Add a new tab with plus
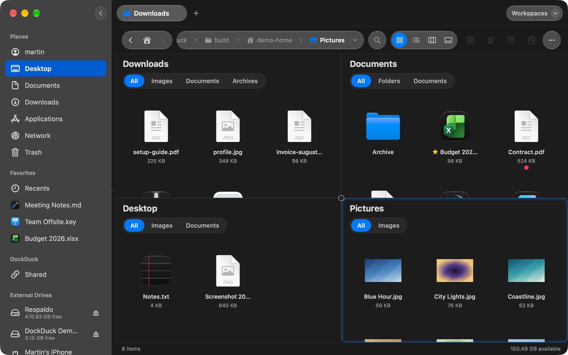Image resolution: width=568 pixels, height=355 pixels. [196, 13]
